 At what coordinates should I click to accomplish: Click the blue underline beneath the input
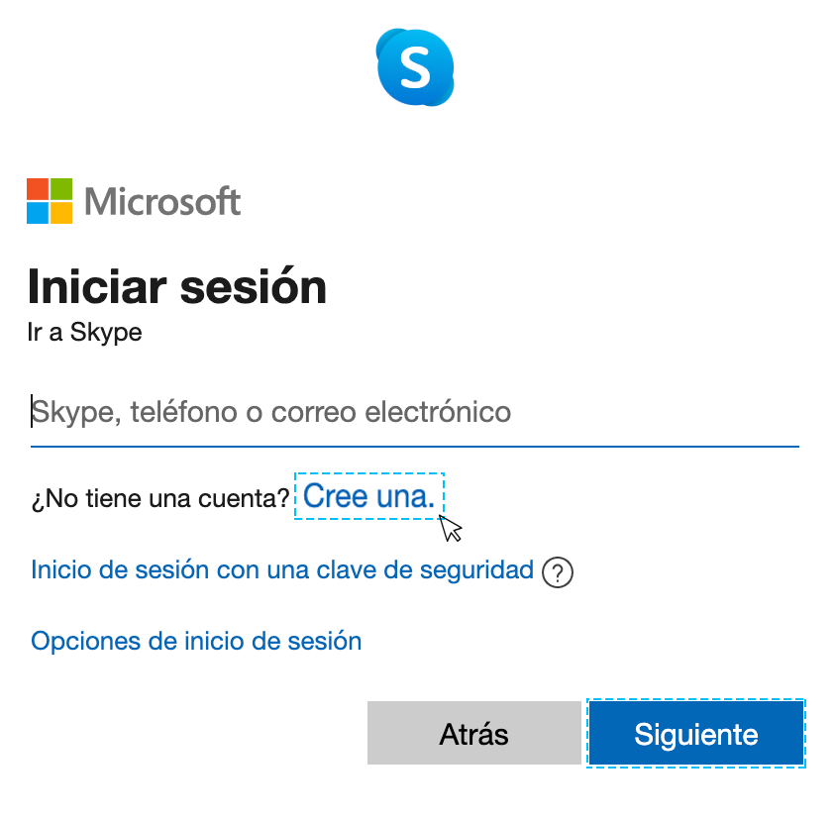pyautogui.click(x=414, y=447)
